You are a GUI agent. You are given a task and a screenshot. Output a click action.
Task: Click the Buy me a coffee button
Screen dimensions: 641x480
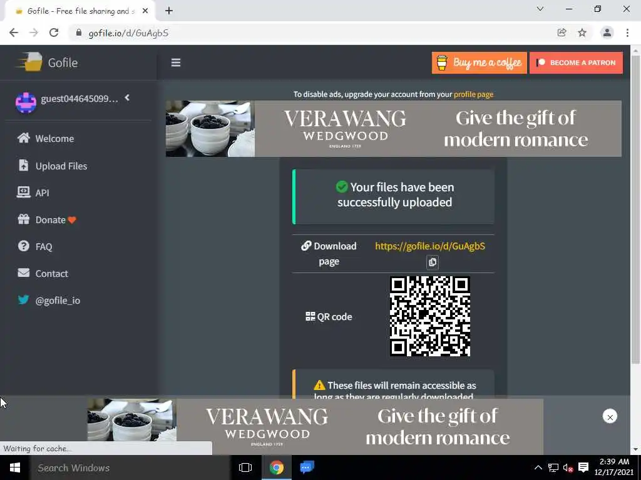[x=479, y=62]
